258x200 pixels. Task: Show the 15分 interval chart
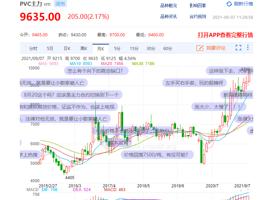click(x=134, y=49)
